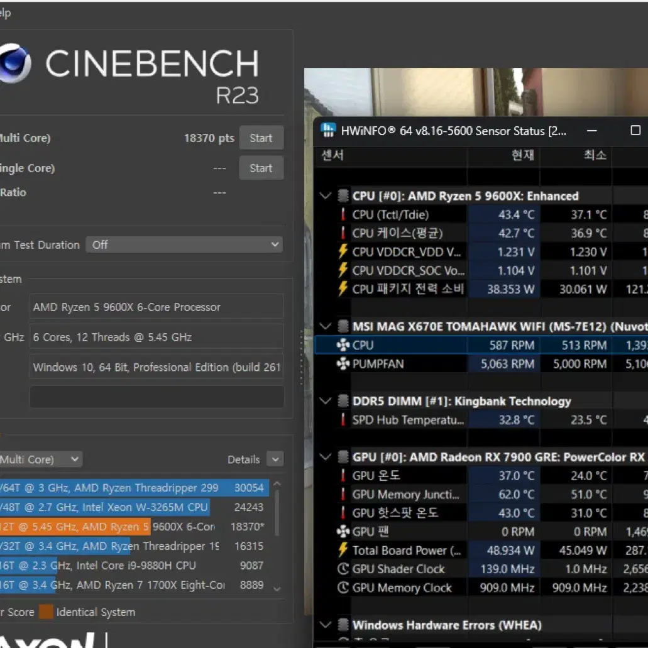This screenshot has height=648, width=648.
Task: Open the Multi Core ranking dropdown
Action: pos(40,459)
